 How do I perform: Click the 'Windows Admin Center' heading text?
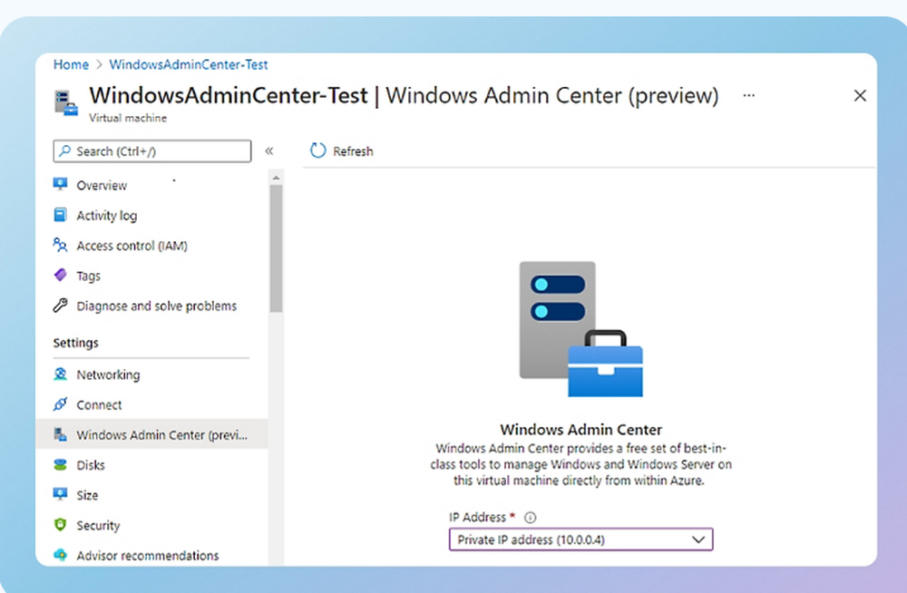tap(580, 429)
